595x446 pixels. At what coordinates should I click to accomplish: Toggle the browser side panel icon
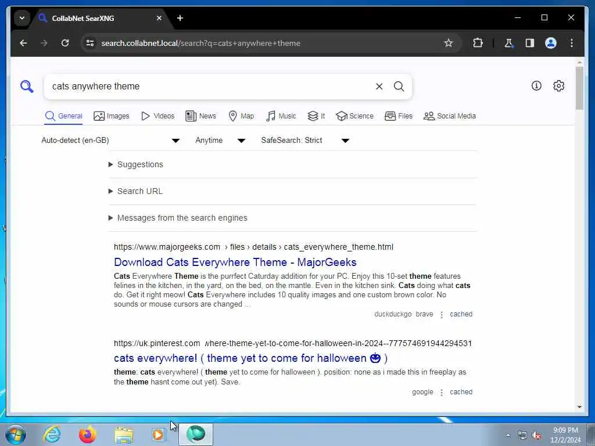(x=530, y=43)
